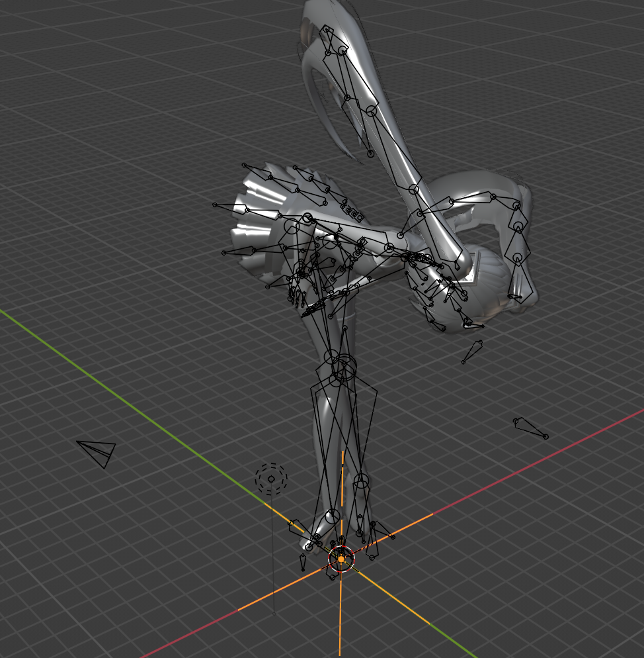Image resolution: width=644 pixels, height=658 pixels.
Task: Select the small stray bone beside the 3D cursor
Action: 303,562
